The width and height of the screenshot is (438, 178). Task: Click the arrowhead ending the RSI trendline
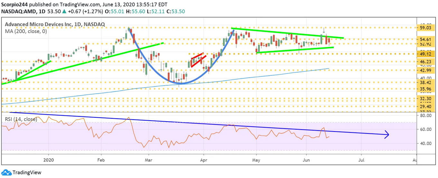(387, 135)
